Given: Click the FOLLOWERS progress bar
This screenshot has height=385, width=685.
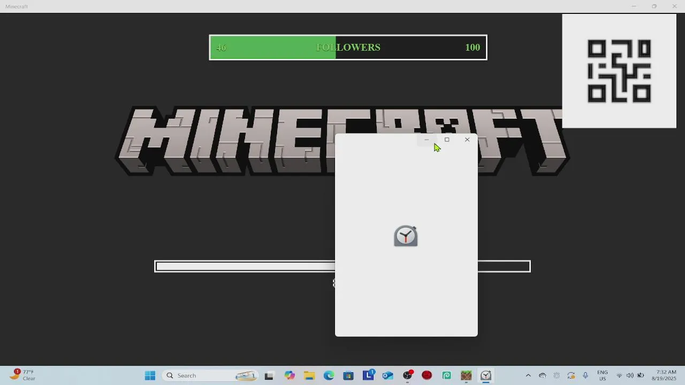Looking at the screenshot, I should 348,47.
